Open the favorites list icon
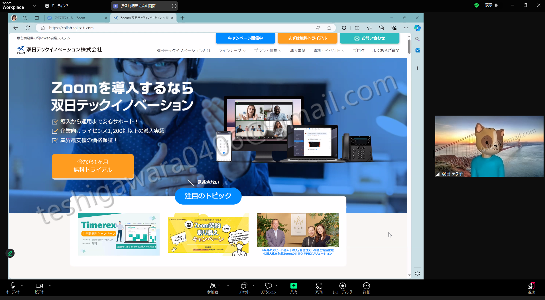Viewport: 545px width, 300px height. click(x=369, y=28)
